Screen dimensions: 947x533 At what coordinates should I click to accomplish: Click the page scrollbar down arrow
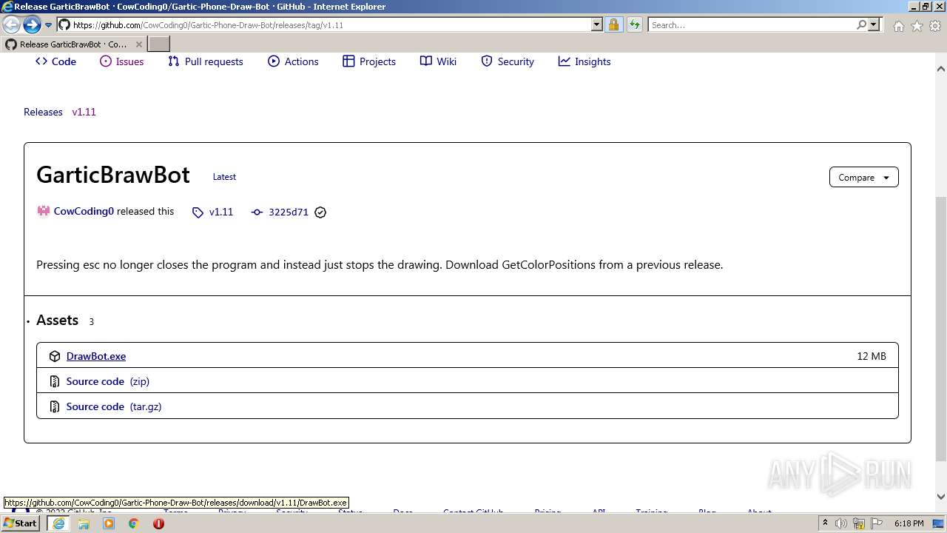click(941, 497)
